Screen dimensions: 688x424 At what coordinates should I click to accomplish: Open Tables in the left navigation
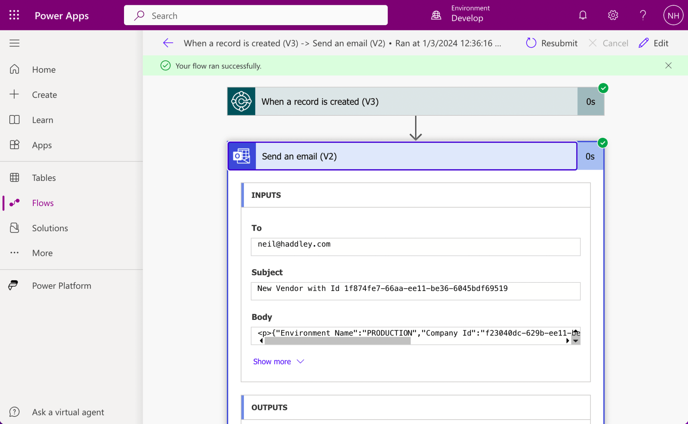[44, 178]
